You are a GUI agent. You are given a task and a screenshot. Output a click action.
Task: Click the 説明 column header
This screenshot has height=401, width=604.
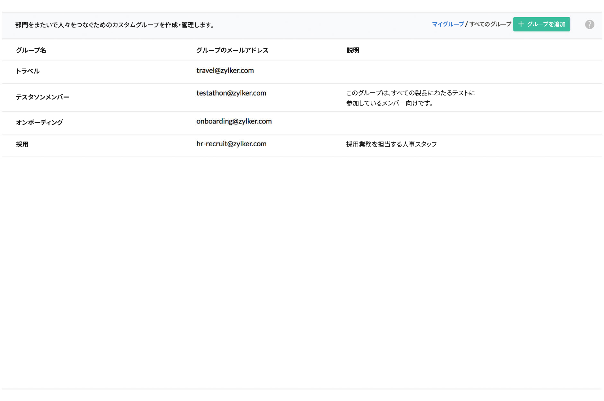(x=353, y=50)
